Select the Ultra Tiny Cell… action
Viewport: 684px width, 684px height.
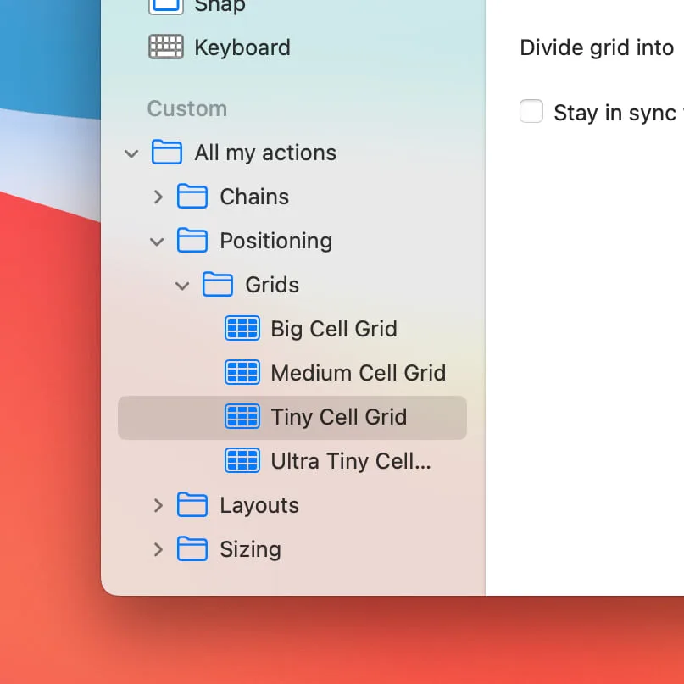pyautogui.click(x=351, y=461)
